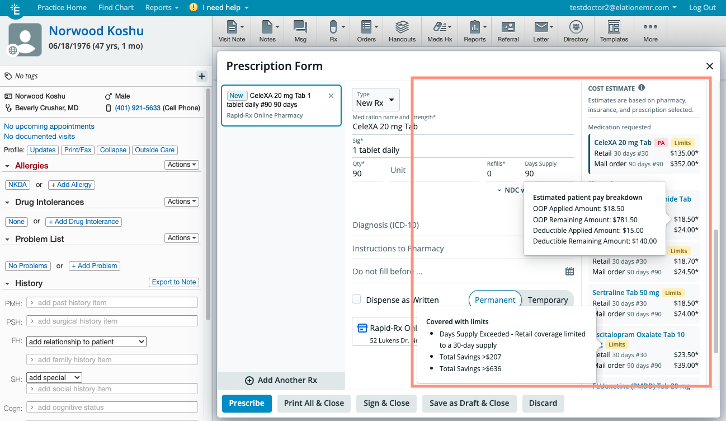
Task: Enable the Dispense as Written checkbox
Action: tap(356, 299)
